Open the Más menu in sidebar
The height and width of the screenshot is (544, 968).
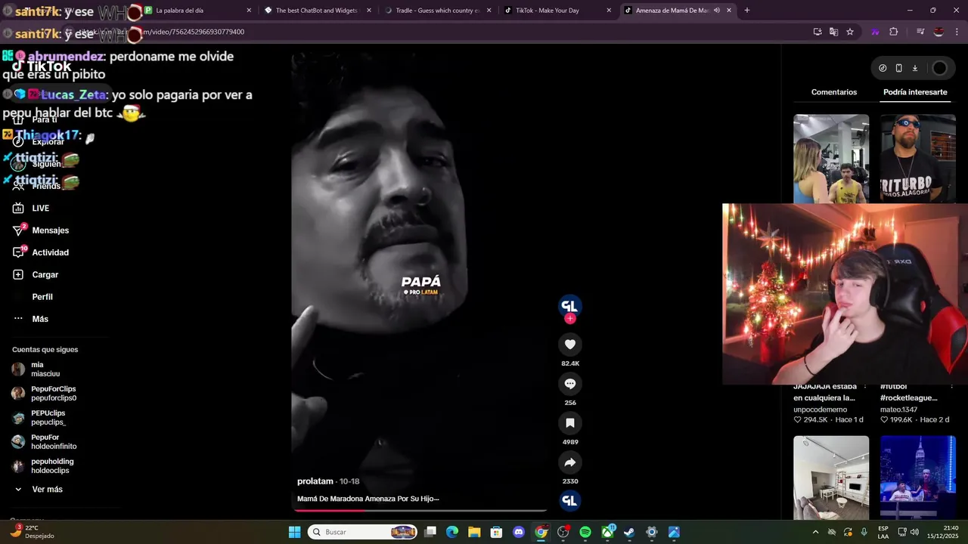40,319
